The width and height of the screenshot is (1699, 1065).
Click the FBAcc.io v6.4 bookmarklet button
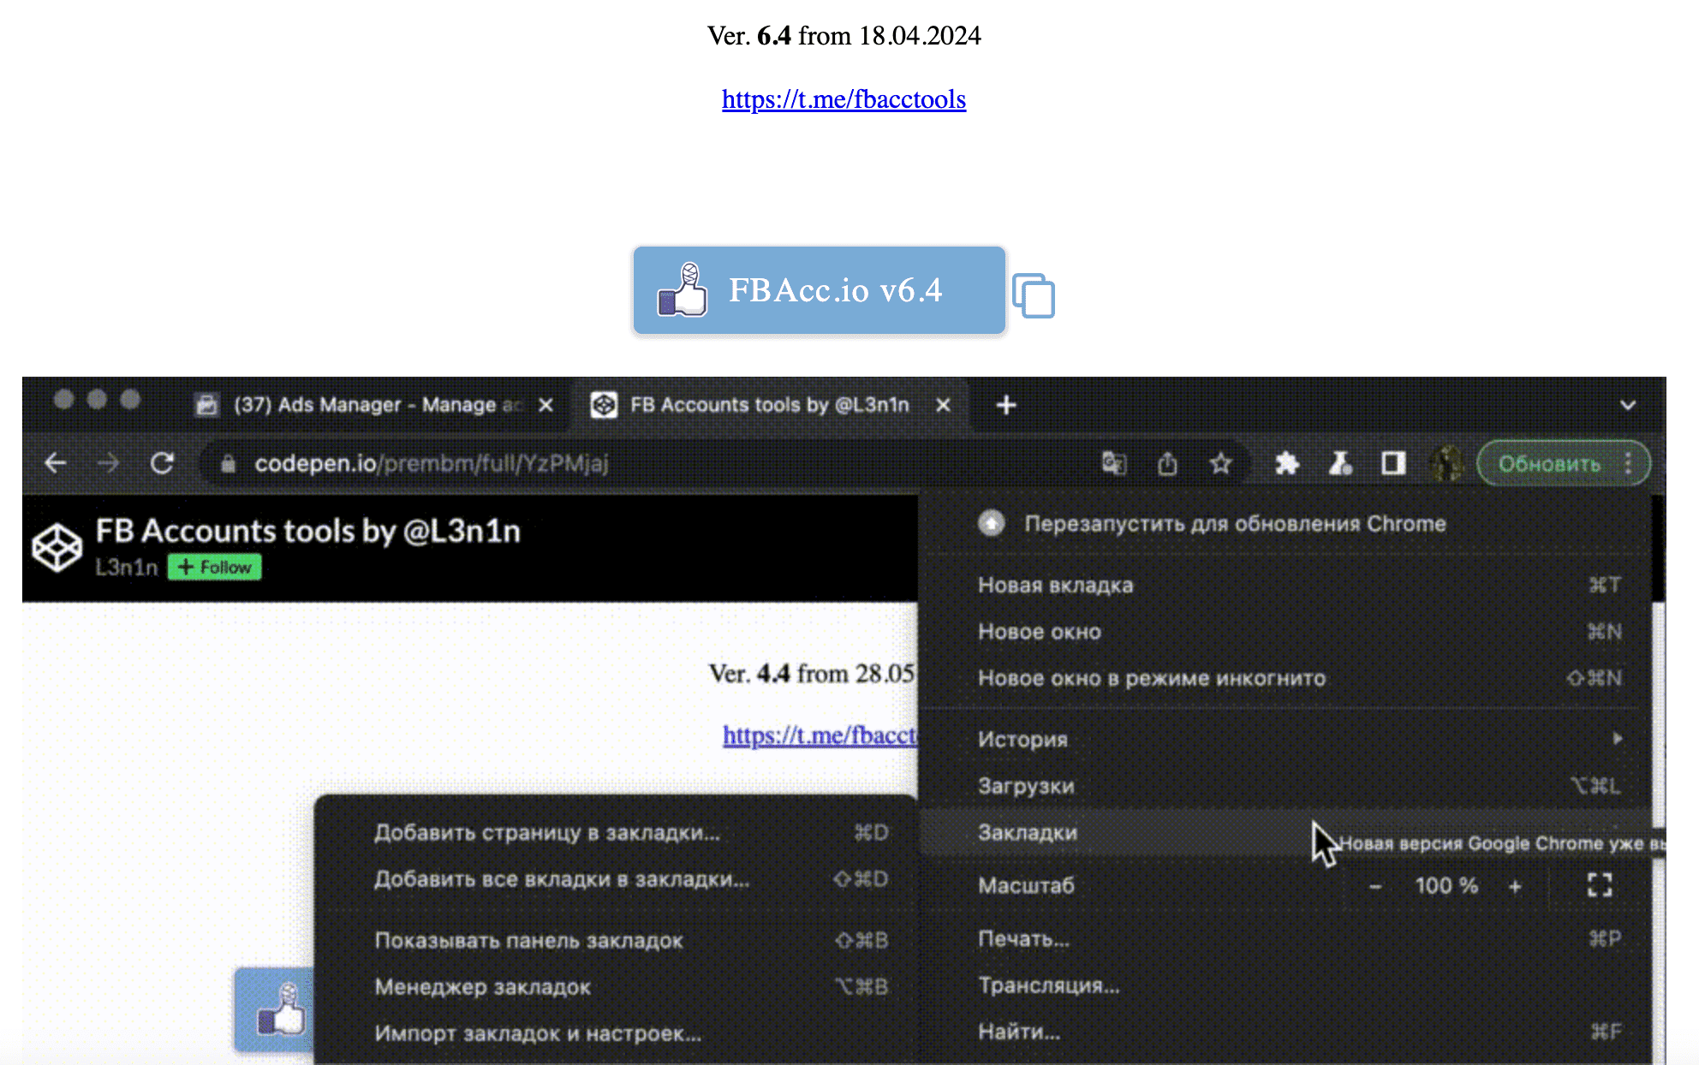819,290
